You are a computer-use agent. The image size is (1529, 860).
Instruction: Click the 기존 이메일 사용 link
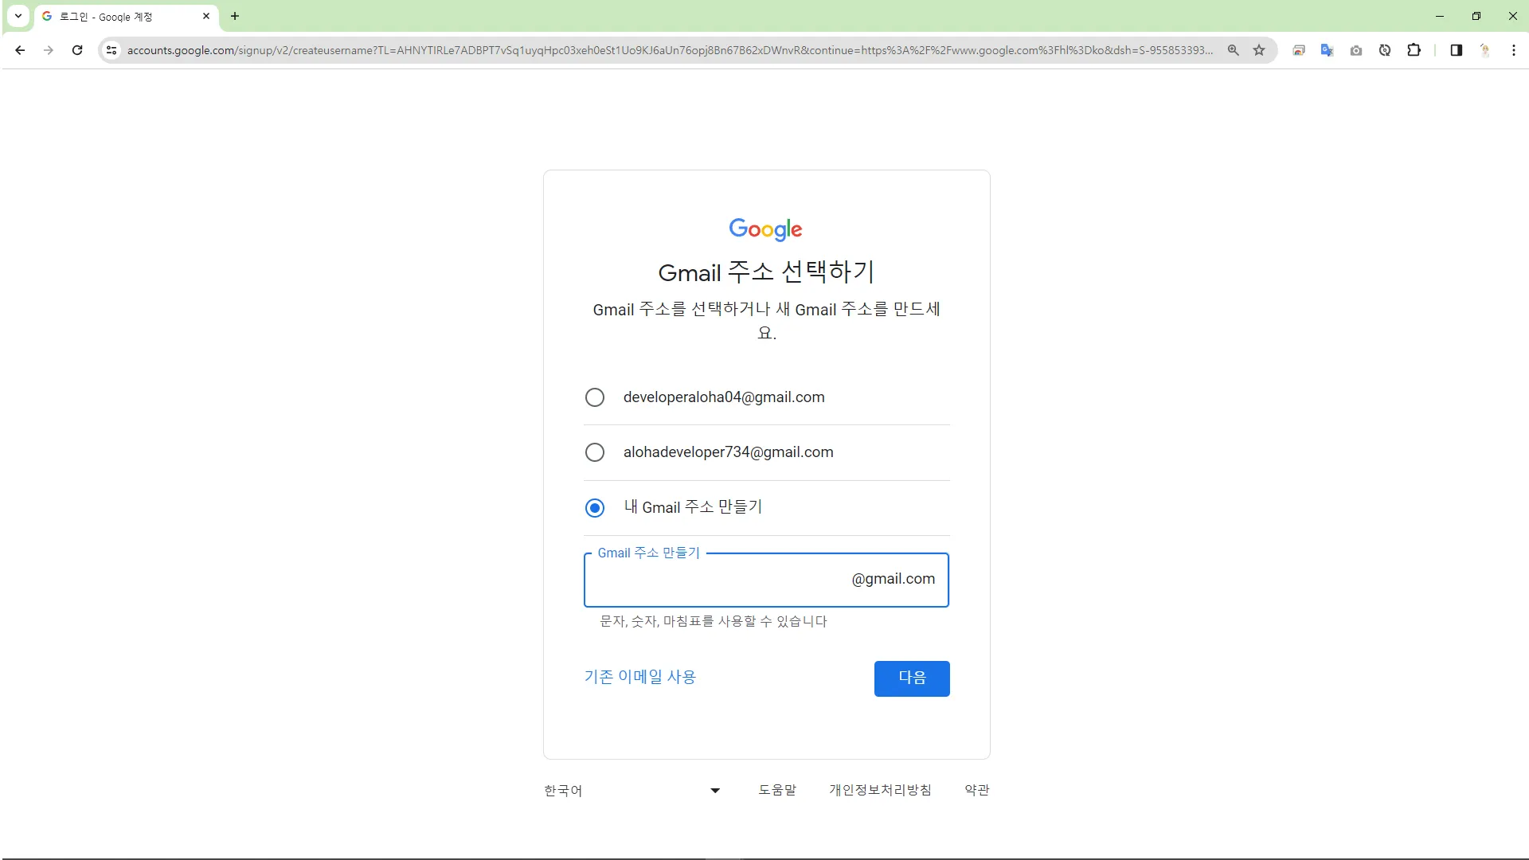[x=639, y=677]
